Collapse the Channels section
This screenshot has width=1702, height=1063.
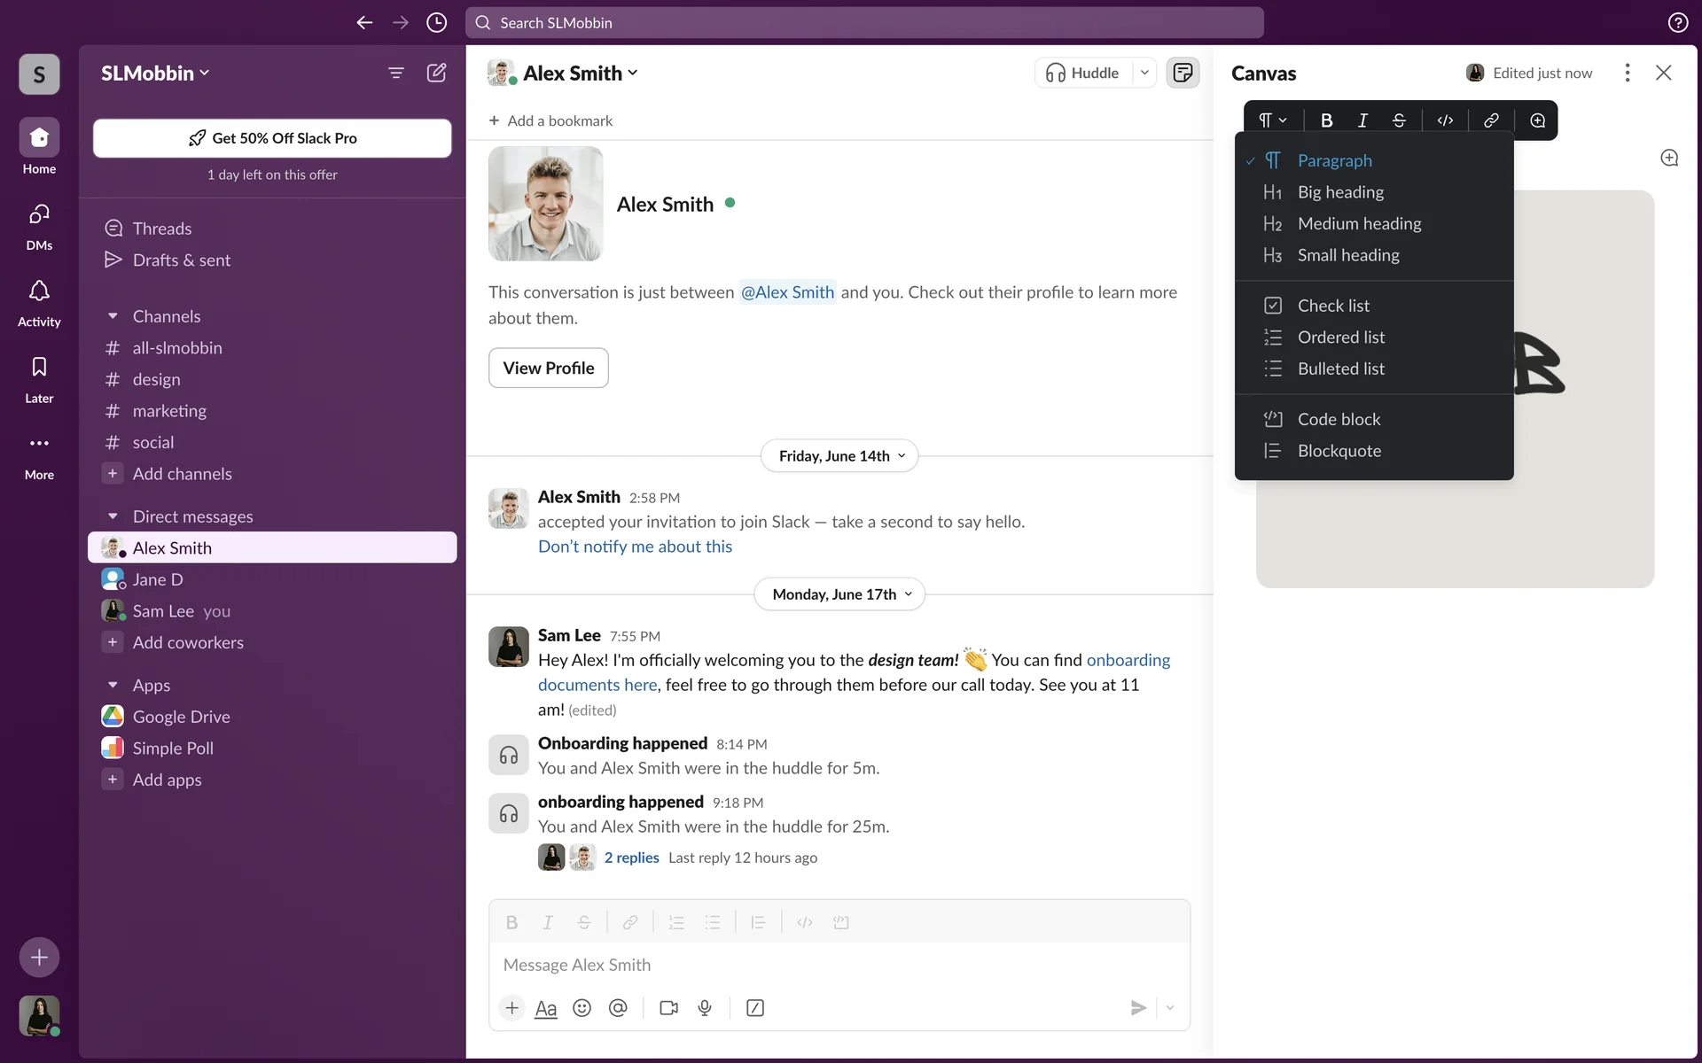(x=113, y=316)
